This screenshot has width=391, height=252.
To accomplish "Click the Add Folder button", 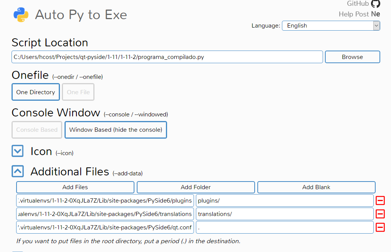I will [x=196, y=187].
